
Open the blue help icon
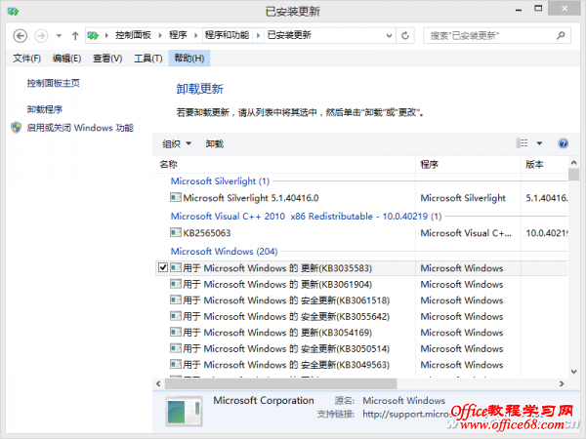(564, 143)
